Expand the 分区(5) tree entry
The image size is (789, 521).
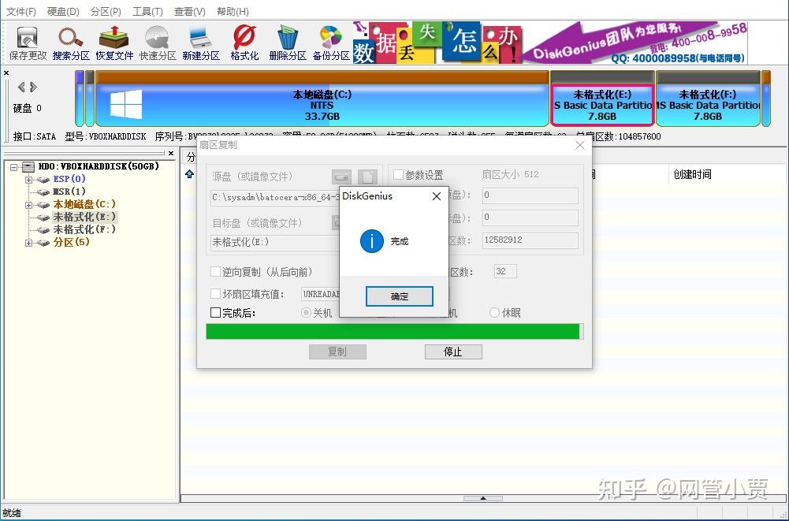(30, 243)
